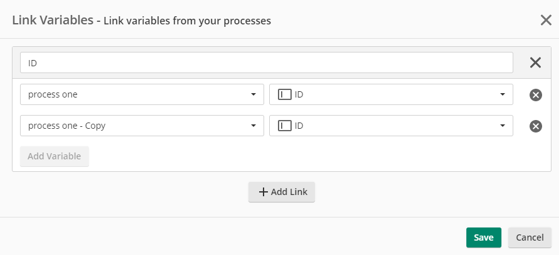Click the text-field type icon in the second row
Screen dimensions: 559x255
pyautogui.click(x=284, y=126)
